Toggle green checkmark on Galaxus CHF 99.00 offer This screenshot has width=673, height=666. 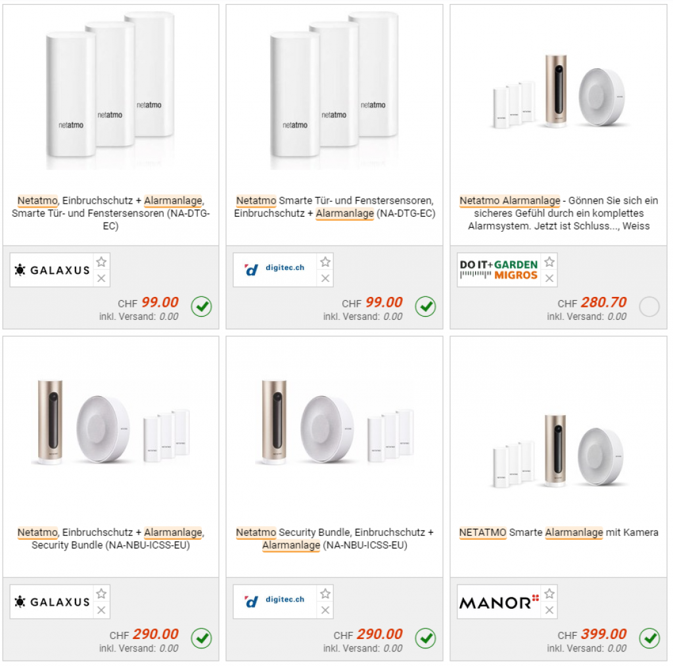(x=201, y=307)
